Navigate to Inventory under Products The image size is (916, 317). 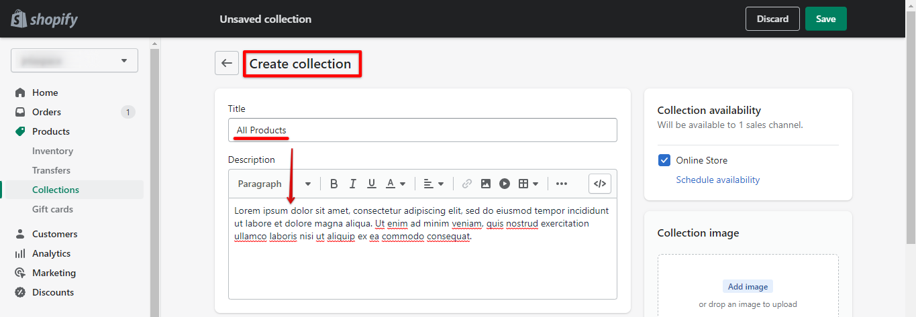pos(52,151)
